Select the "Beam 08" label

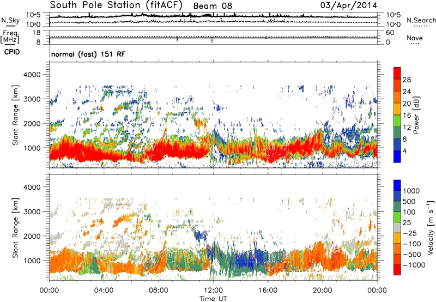pyautogui.click(x=213, y=6)
